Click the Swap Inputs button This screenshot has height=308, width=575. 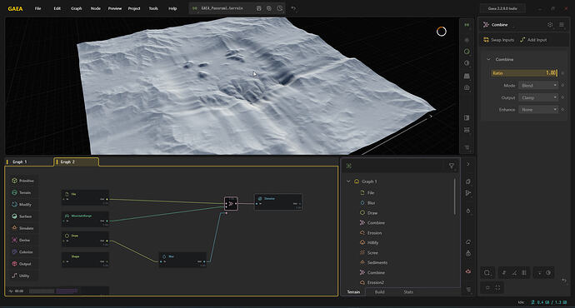498,40
